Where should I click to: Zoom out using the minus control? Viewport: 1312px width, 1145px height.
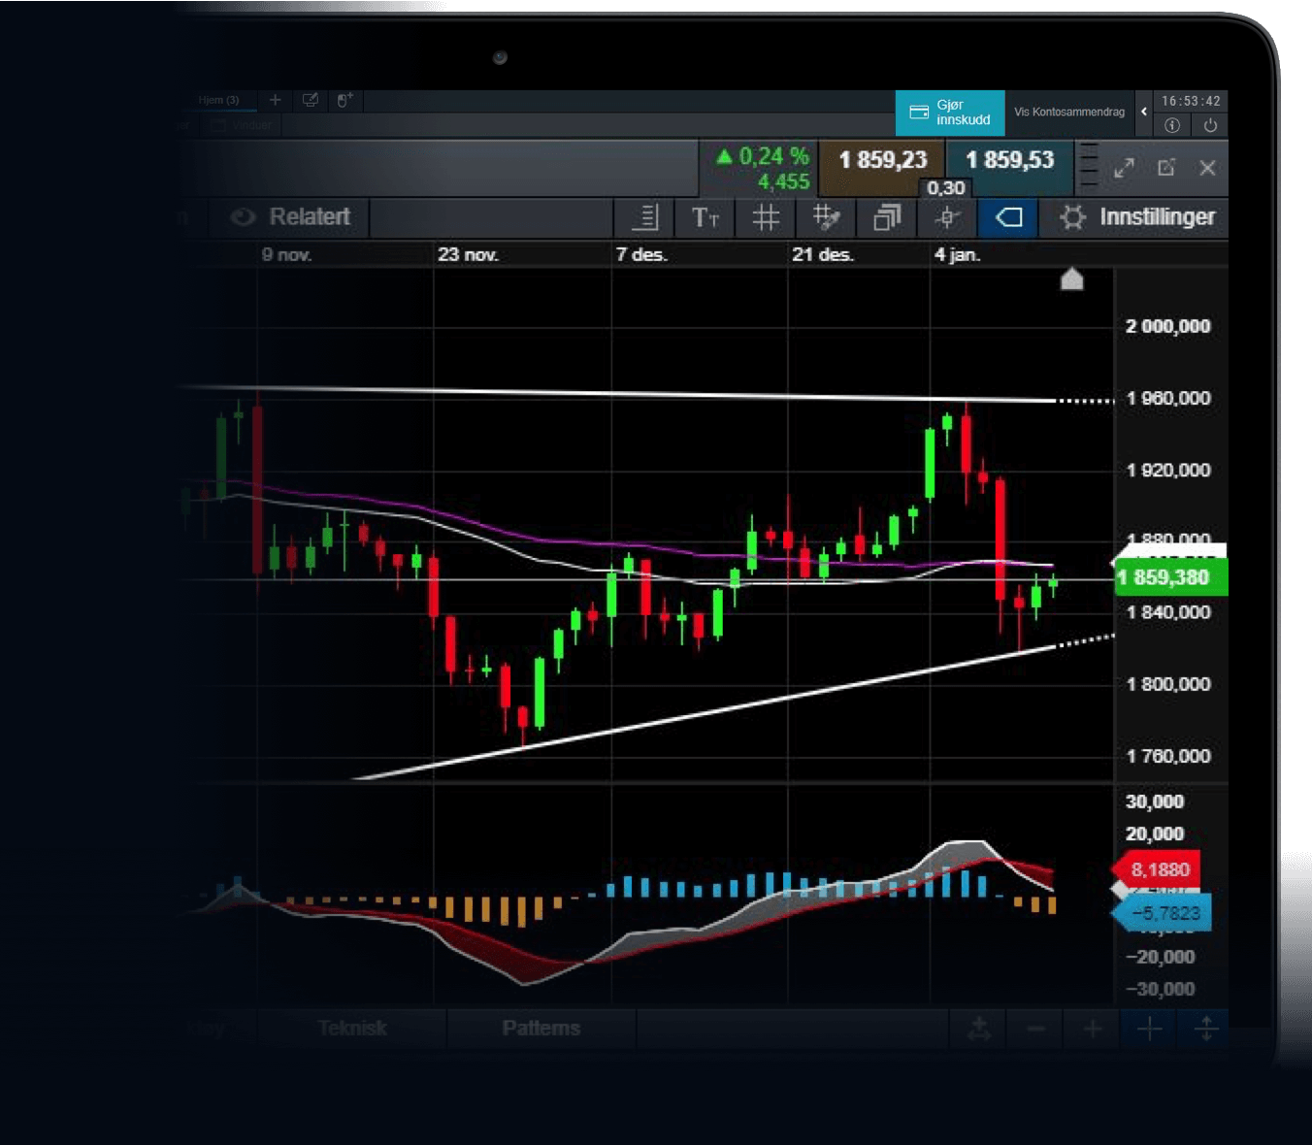[x=1034, y=1029]
